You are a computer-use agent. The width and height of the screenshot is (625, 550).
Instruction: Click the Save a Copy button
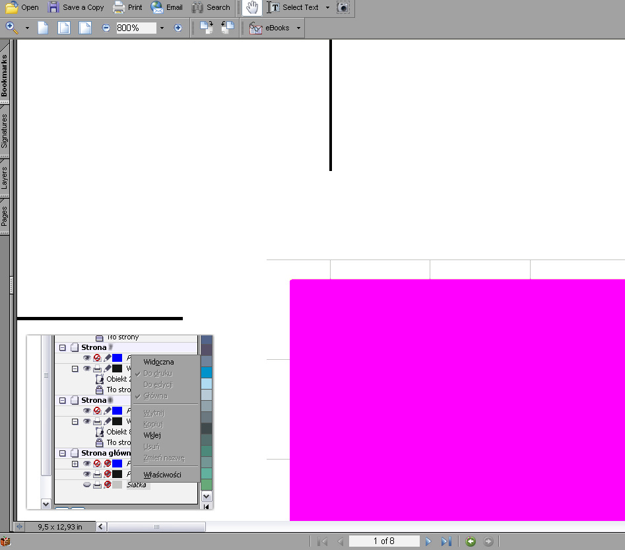[x=76, y=8]
